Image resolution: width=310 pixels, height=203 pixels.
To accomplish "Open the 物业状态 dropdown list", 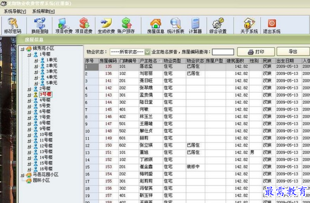I will [x=147, y=52].
